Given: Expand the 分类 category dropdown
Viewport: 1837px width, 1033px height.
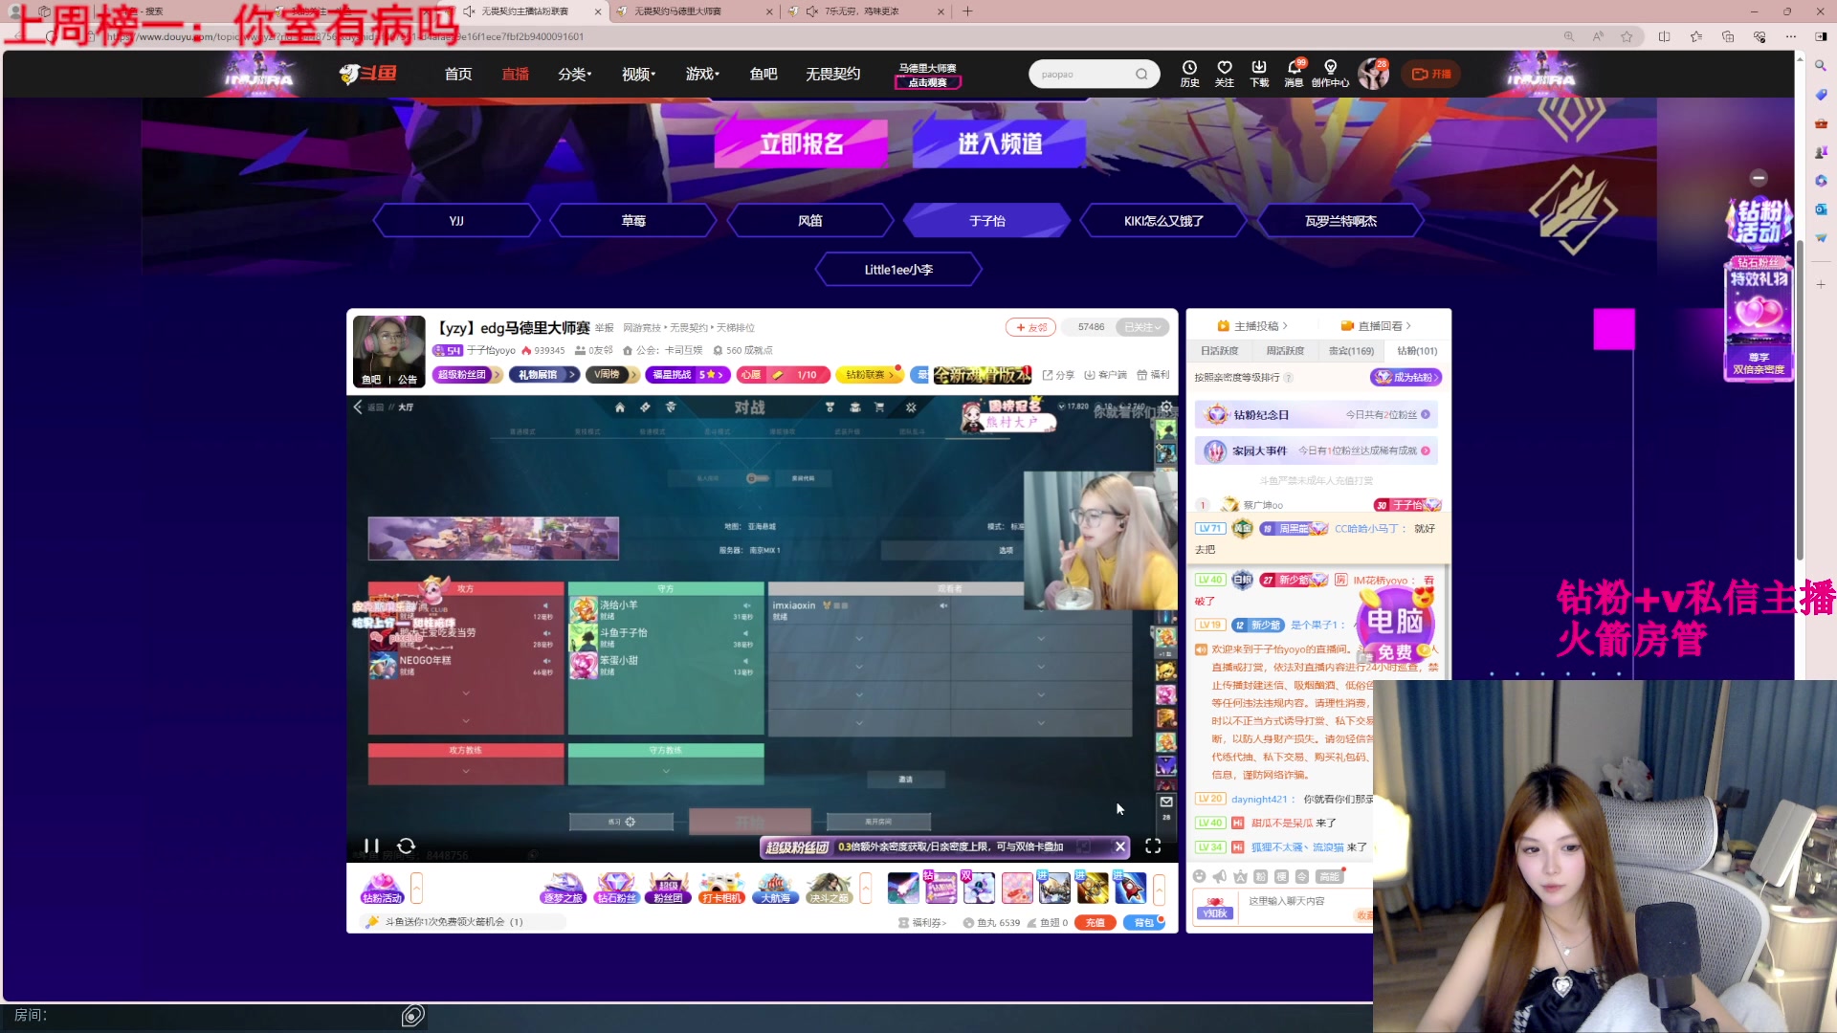Looking at the screenshot, I should point(575,74).
